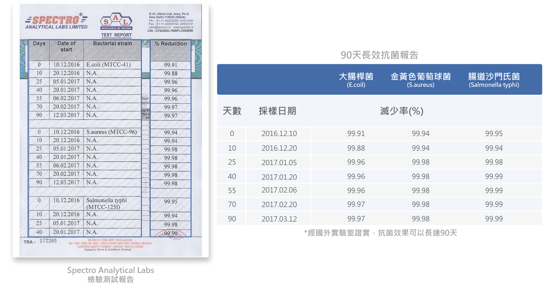Image resolution: width=555 pixels, height=288 pixels.
Task: Select the 2017.03.12 date cell
Action: coord(279,219)
